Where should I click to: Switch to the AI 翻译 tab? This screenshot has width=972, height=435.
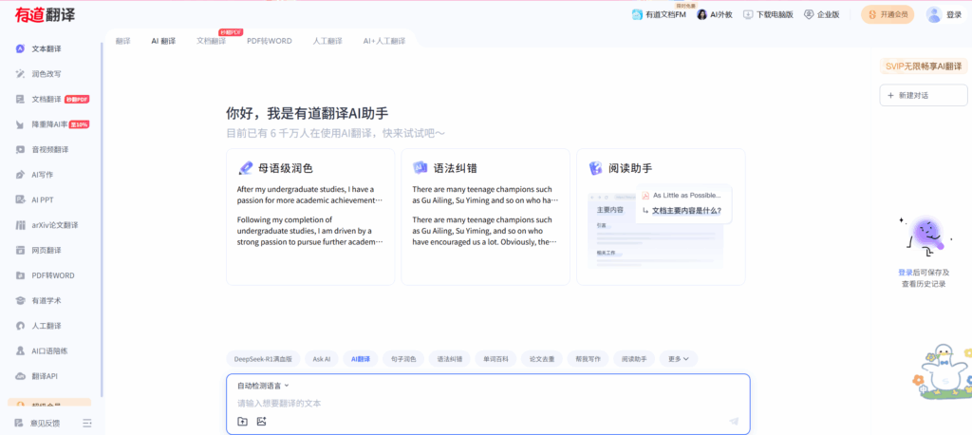click(x=163, y=41)
